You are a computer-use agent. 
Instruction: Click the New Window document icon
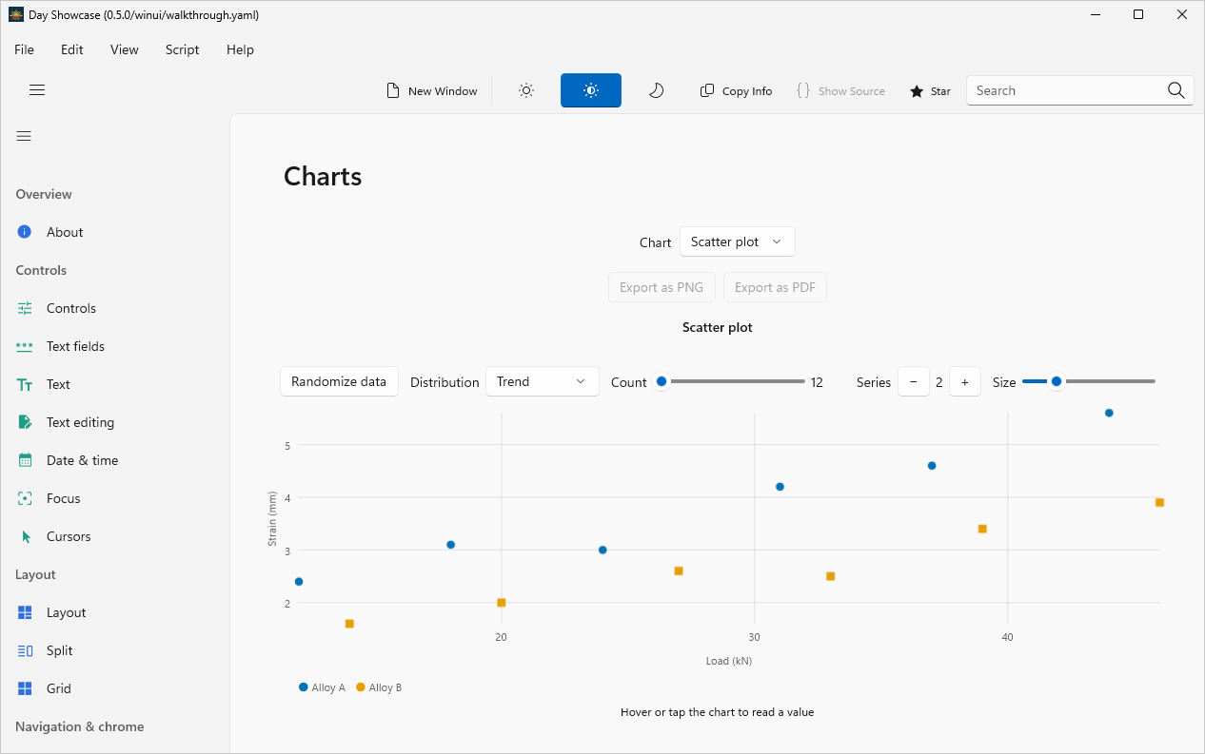pyautogui.click(x=393, y=90)
